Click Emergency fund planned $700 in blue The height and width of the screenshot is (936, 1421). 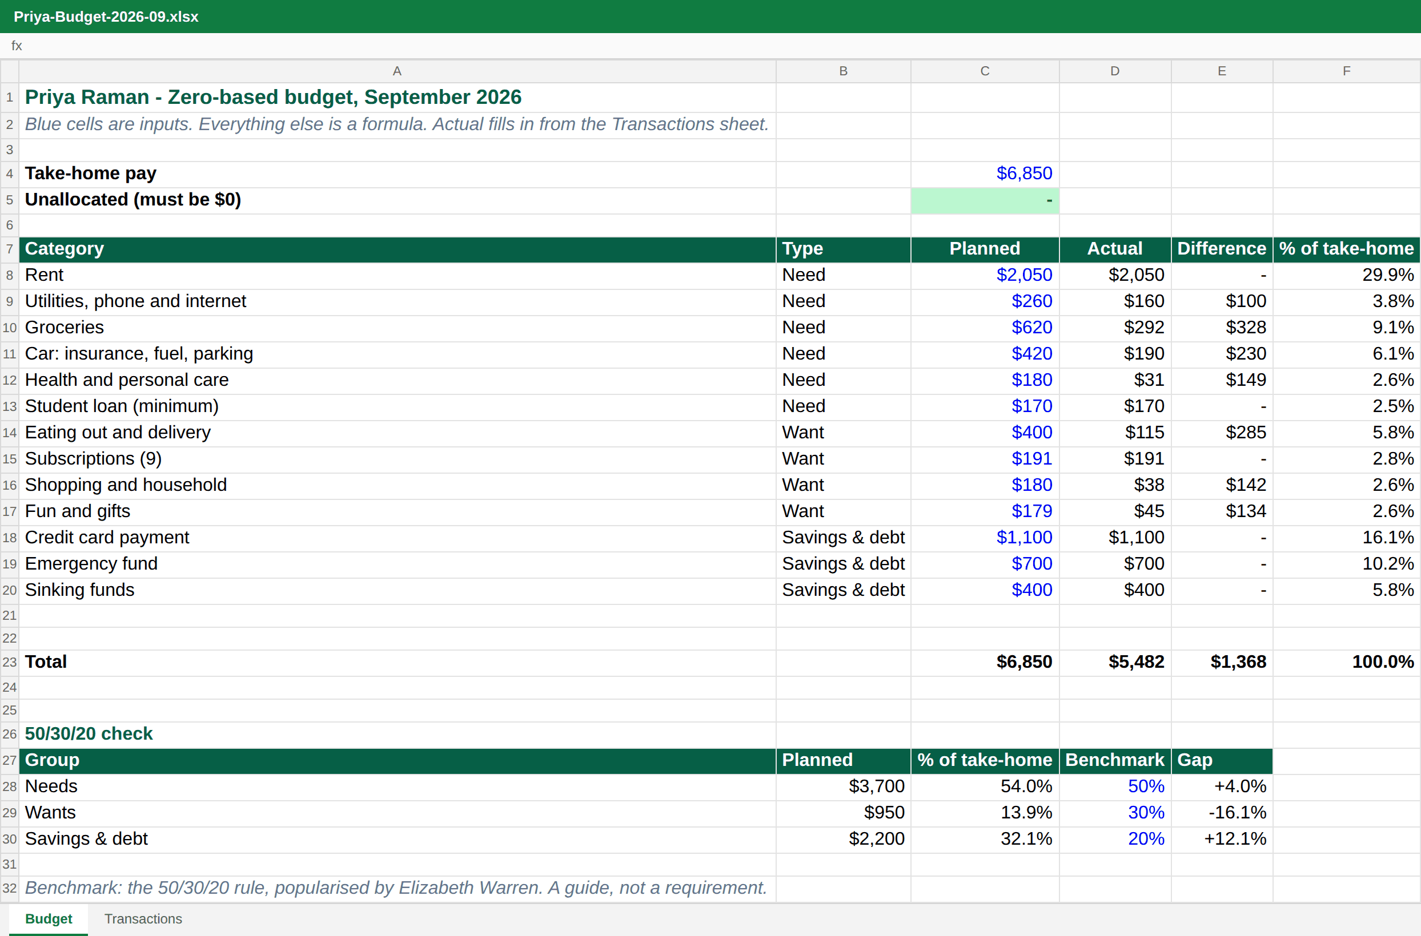coord(985,564)
